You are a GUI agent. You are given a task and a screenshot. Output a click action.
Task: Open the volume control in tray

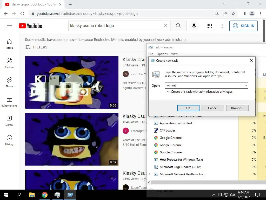click(x=232, y=195)
